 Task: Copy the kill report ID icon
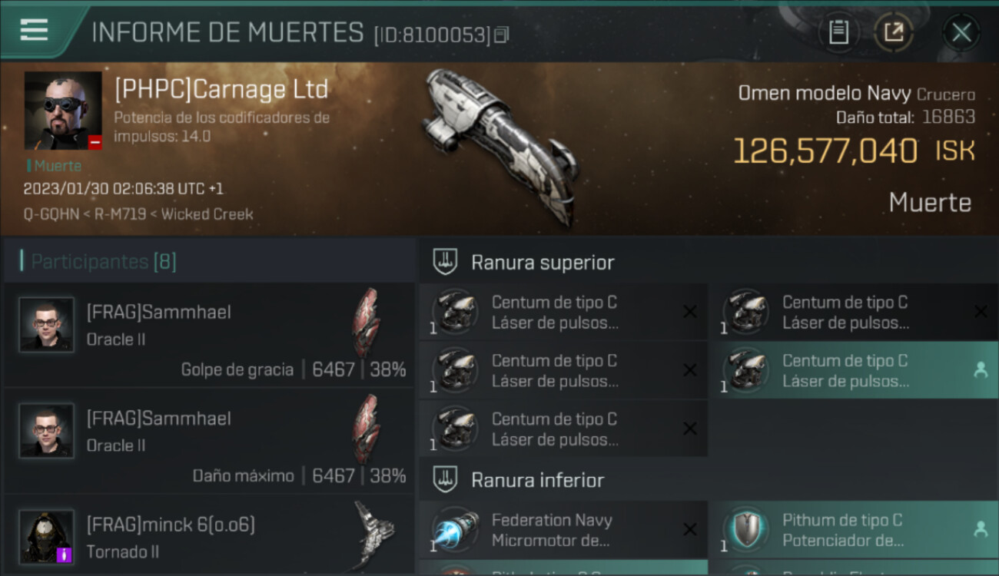click(501, 35)
